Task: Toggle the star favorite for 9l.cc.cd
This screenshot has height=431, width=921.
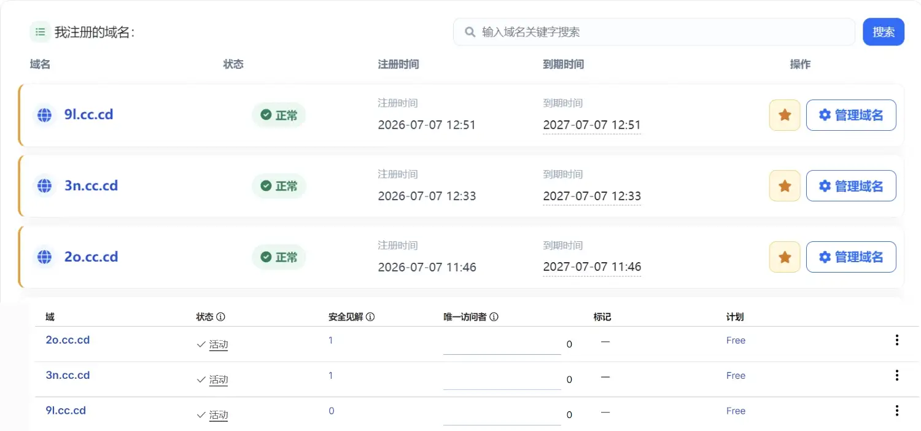Action: [785, 115]
